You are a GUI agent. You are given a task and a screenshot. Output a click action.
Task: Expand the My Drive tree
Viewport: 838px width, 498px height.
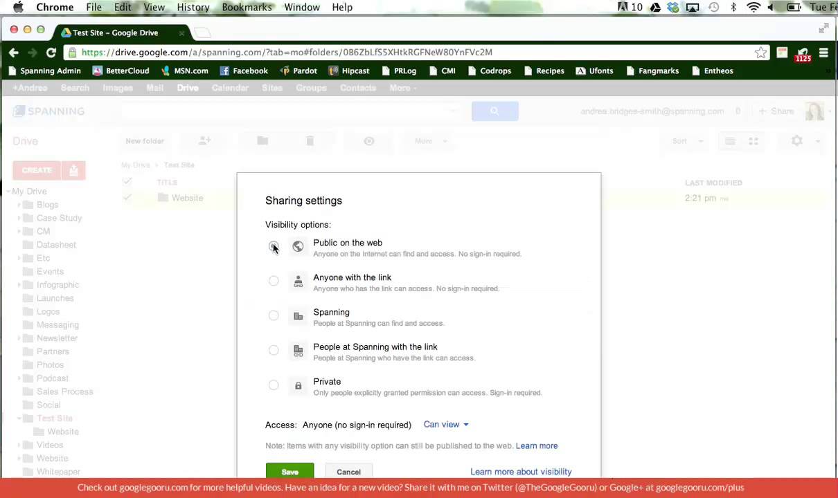8,192
